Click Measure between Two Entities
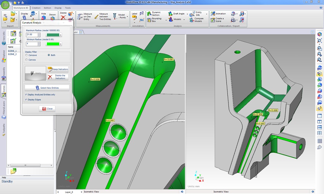 101,17
